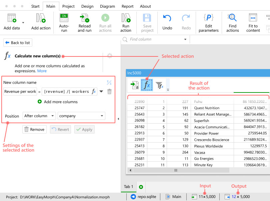Click the horizontal scrollbar left arrow

[130, 170]
